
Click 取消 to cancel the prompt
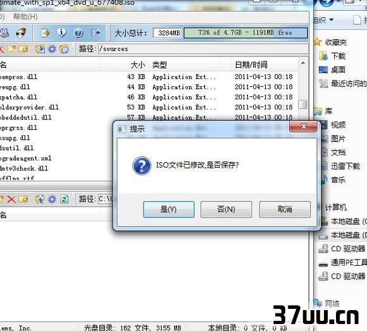[285, 209]
